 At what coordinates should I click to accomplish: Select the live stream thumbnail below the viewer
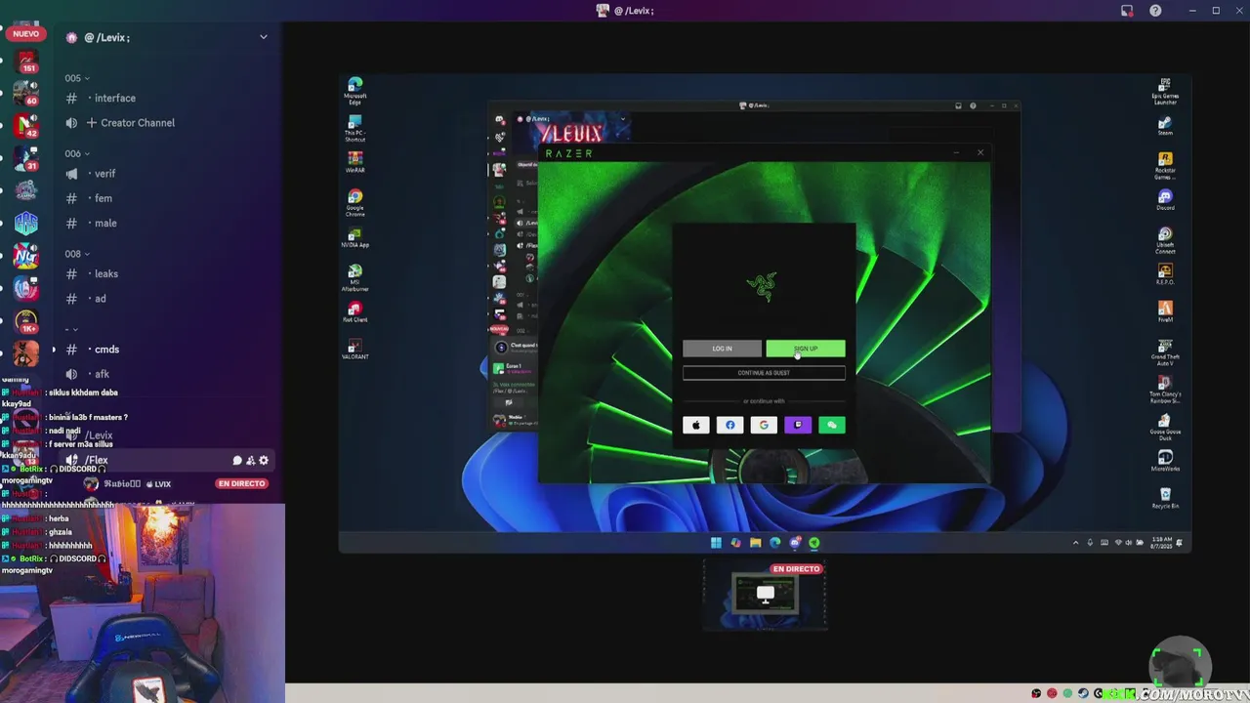click(x=766, y=596)
